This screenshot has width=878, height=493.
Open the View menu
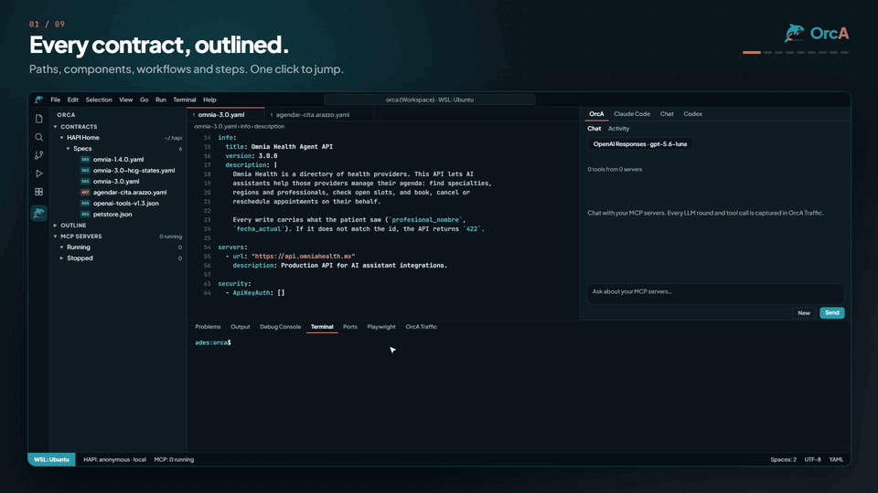[x=125, y=100]
